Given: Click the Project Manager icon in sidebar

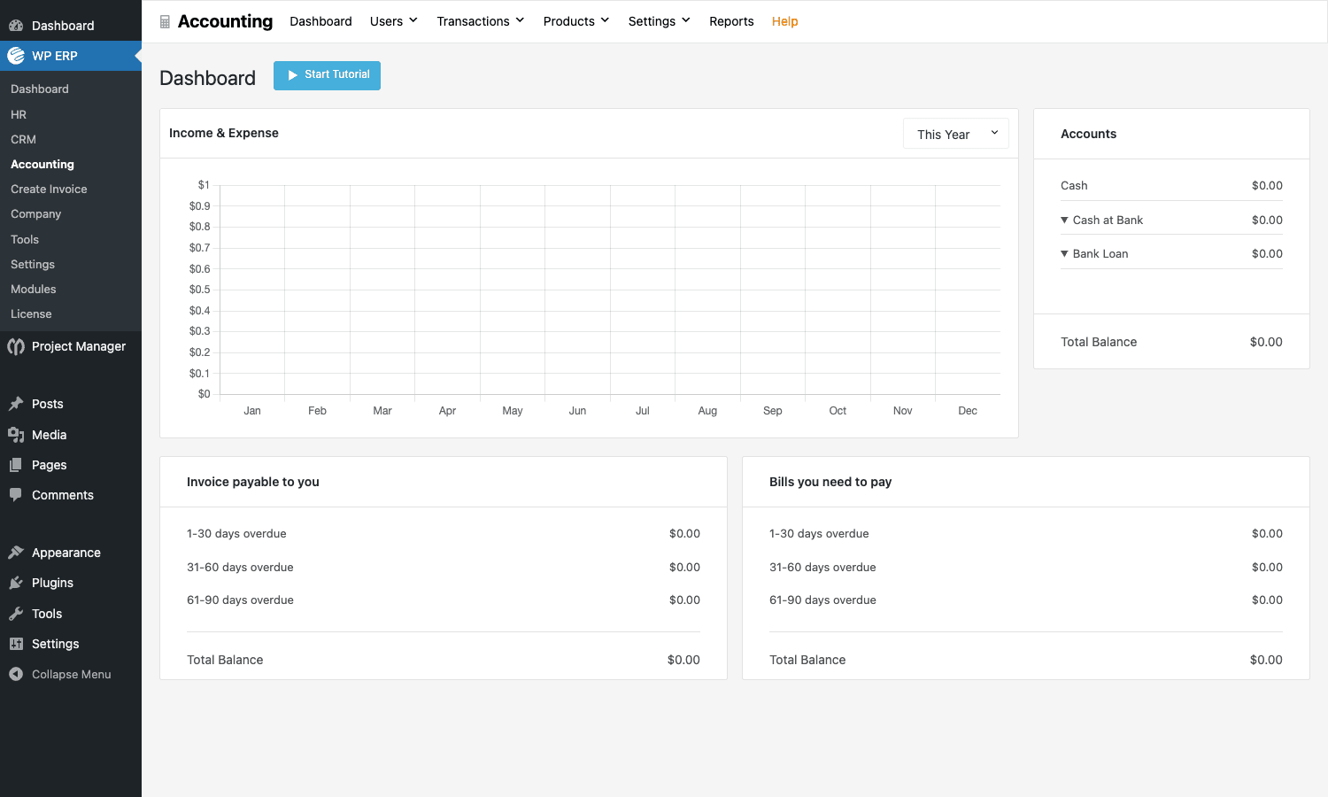Looking at the screenshot, I should (16, 346).
